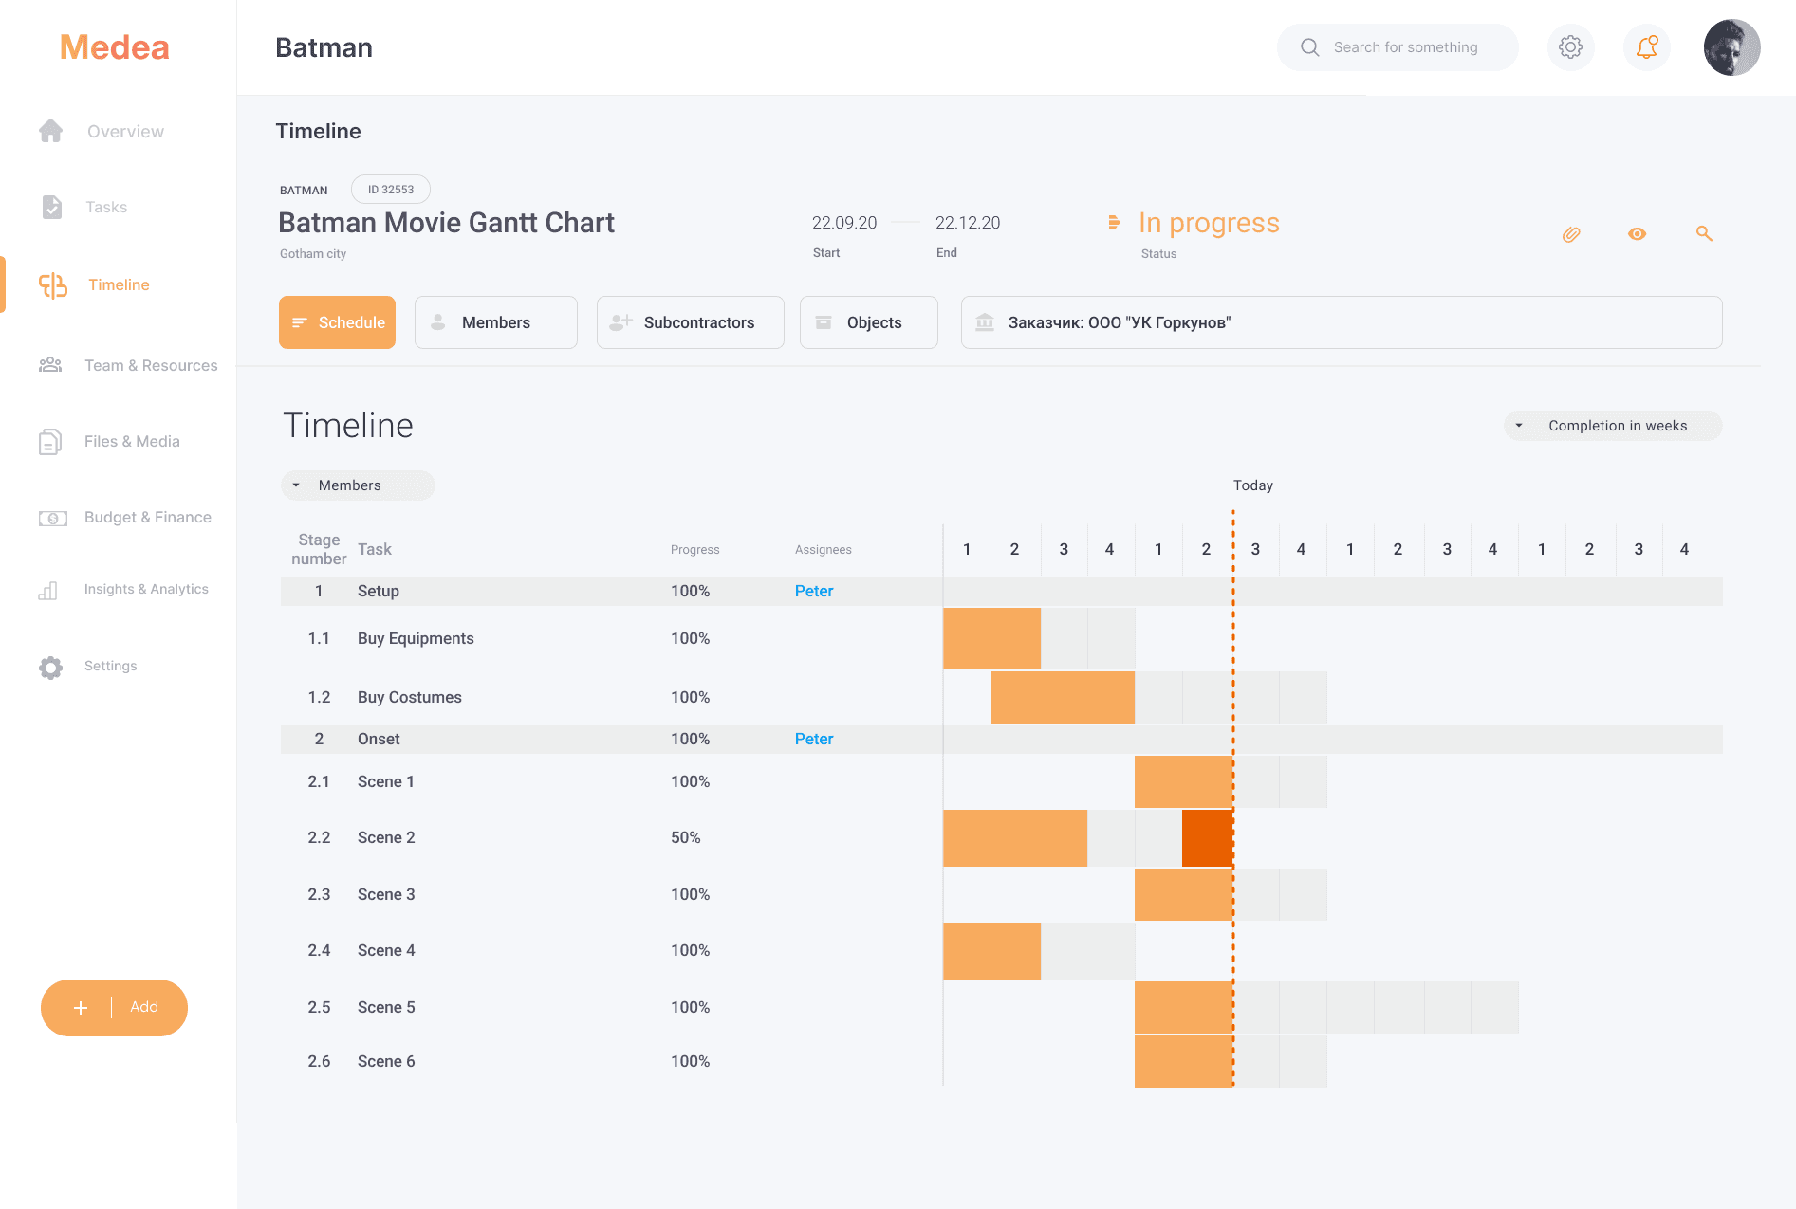Viewport: 1796px width, 1209px height.
Task: Open Tasks from the sidebar icon
Action: click(52, 207)
